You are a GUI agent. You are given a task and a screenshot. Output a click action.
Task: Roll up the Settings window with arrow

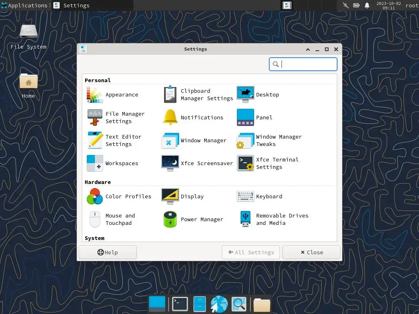point(308,49)
